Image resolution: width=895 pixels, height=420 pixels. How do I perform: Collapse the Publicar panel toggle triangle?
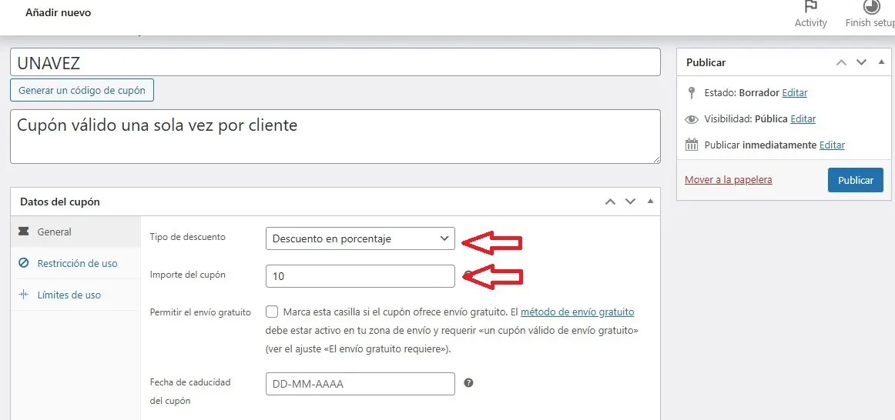(x=881, y=62)
